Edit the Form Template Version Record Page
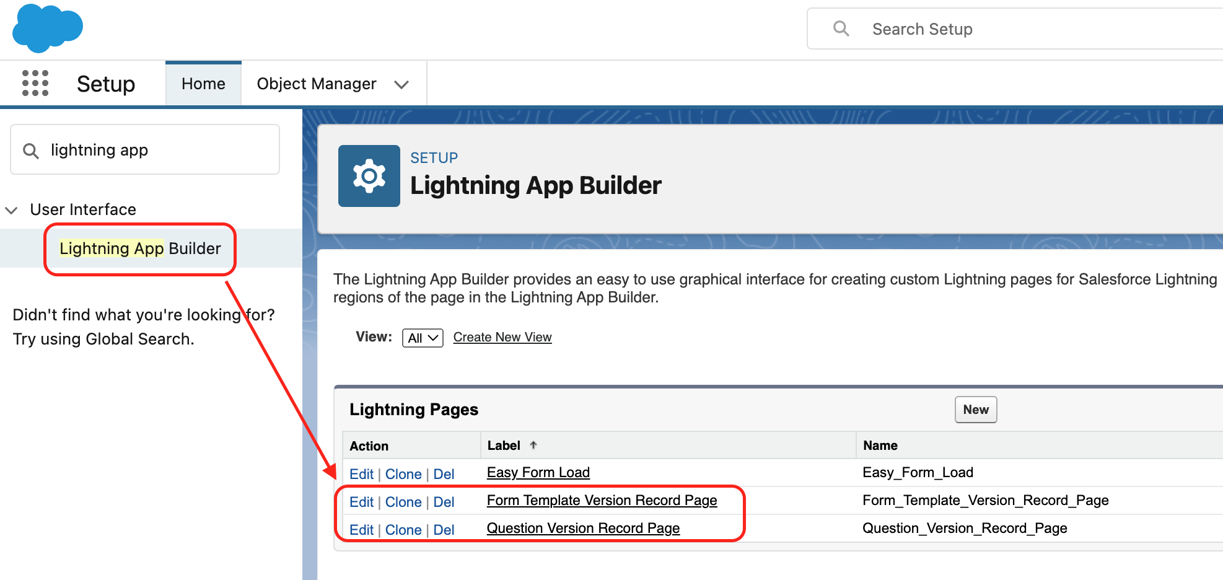 [x=361, y=502]
